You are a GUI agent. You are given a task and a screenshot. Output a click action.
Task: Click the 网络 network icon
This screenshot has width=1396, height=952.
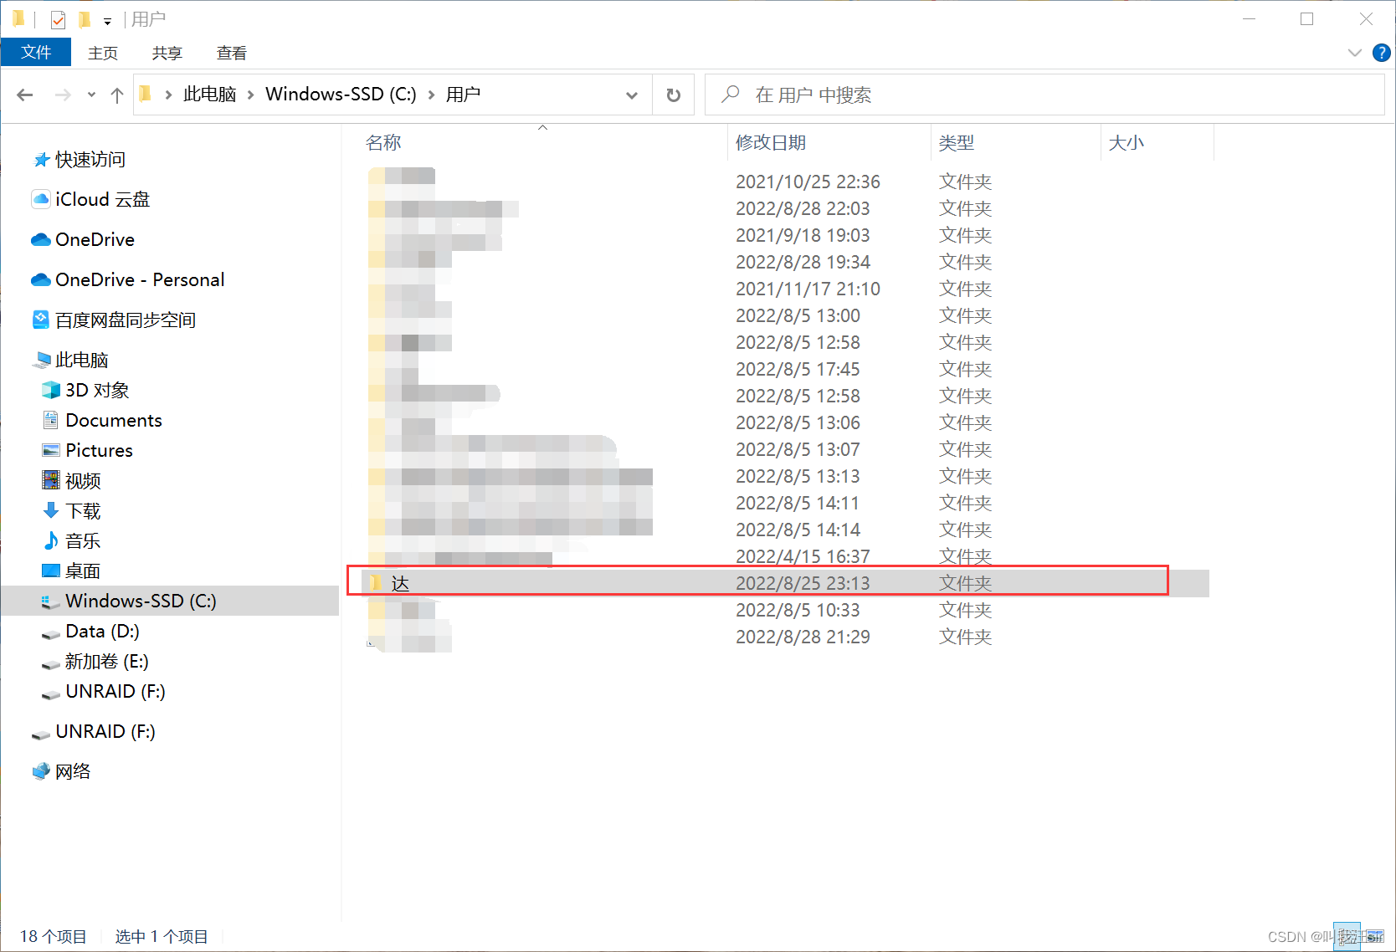point(41,771)
